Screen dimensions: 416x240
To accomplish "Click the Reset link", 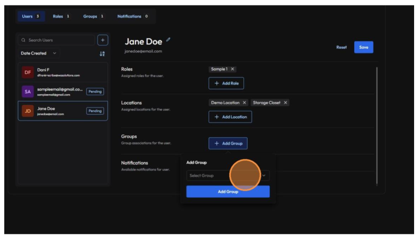I will coord(342,47).
